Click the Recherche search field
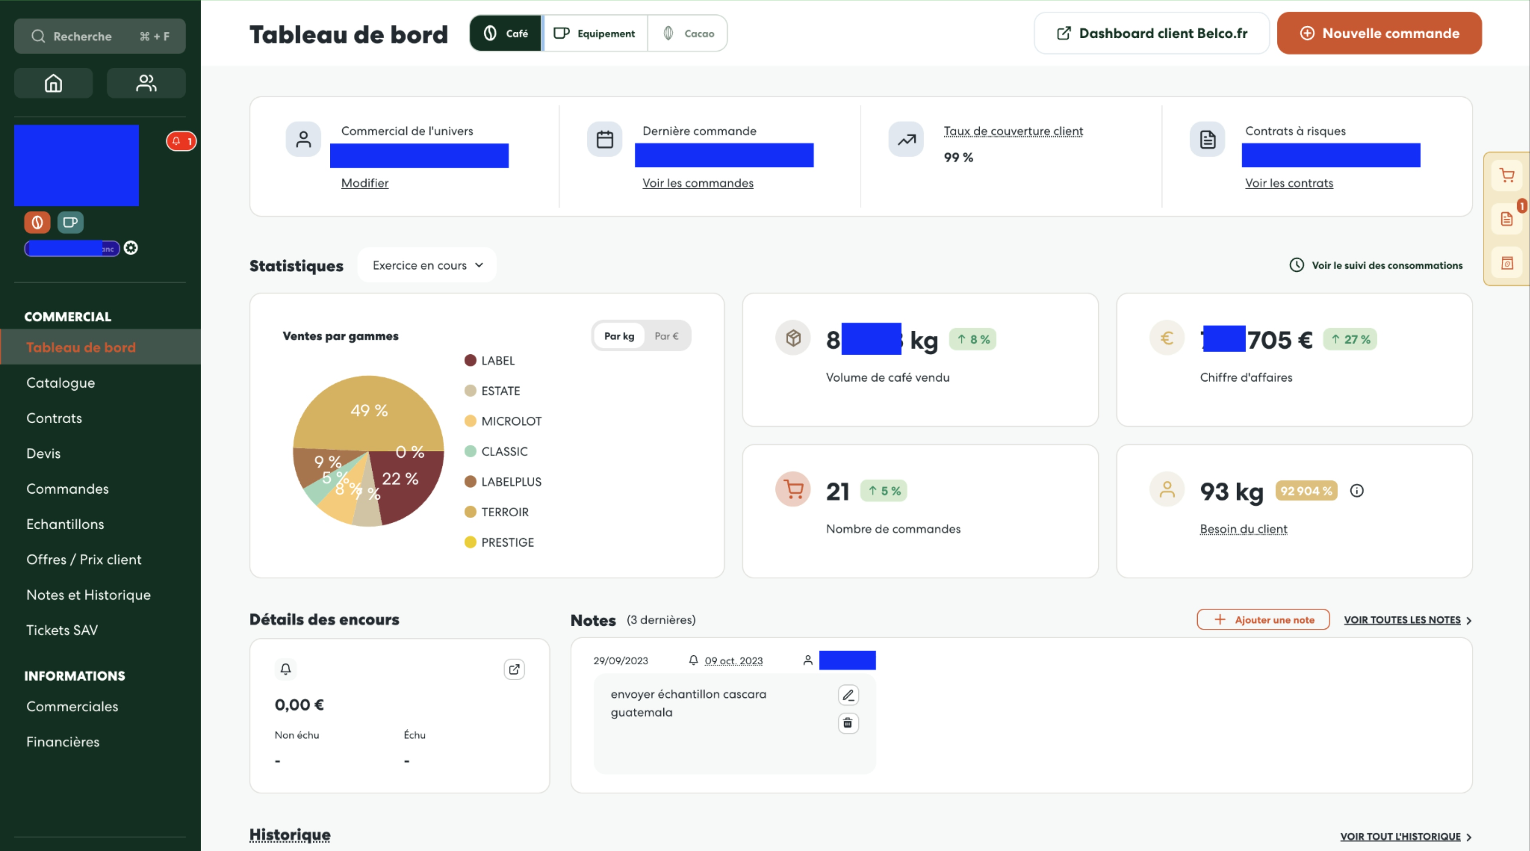The height and width of the screenshot is (851, 1530). (100, 37)
